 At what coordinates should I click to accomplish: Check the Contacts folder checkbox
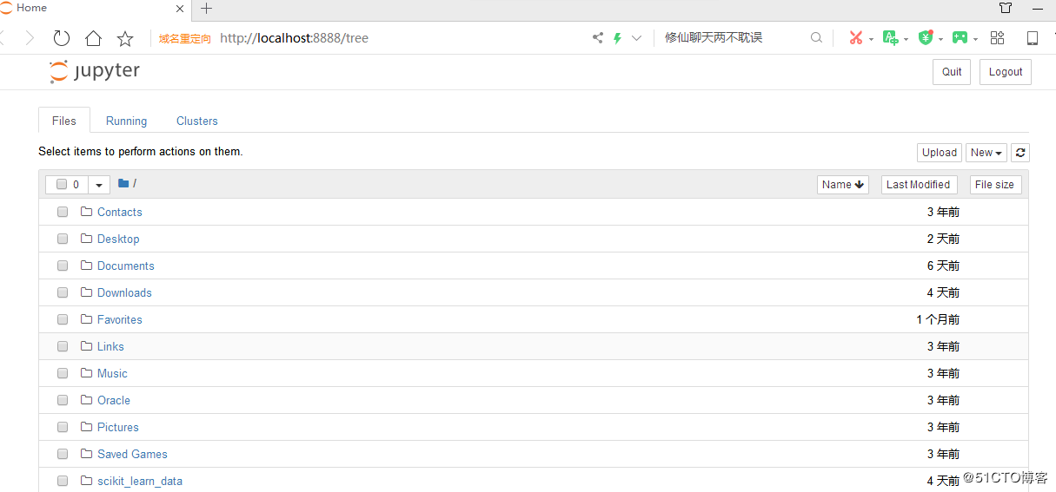click(x=63, y=212)
